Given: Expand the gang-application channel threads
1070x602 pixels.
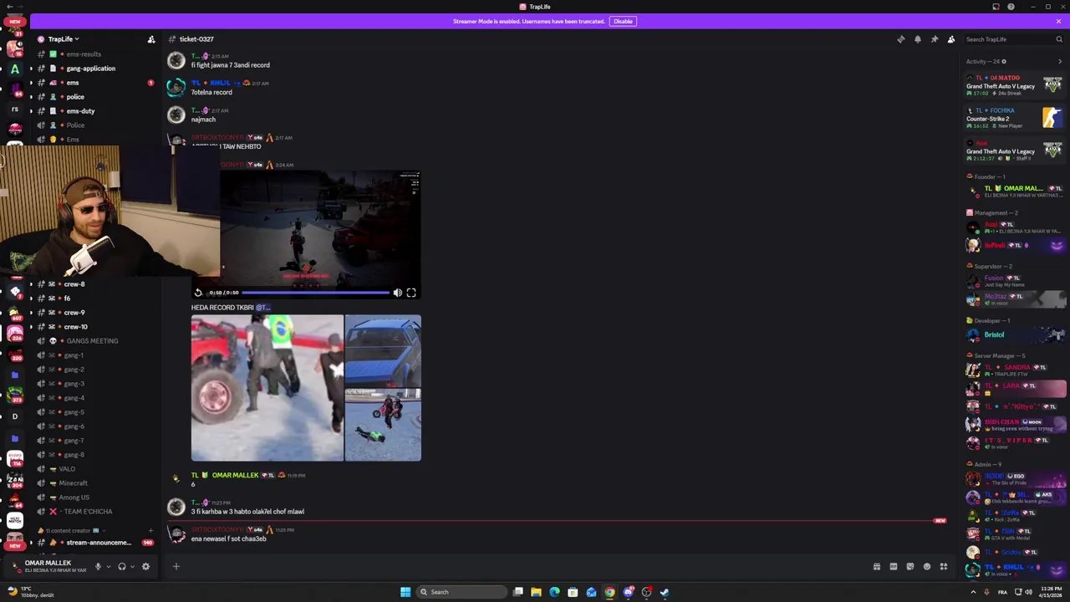Looking at the screenshot, I should (31, 69).
